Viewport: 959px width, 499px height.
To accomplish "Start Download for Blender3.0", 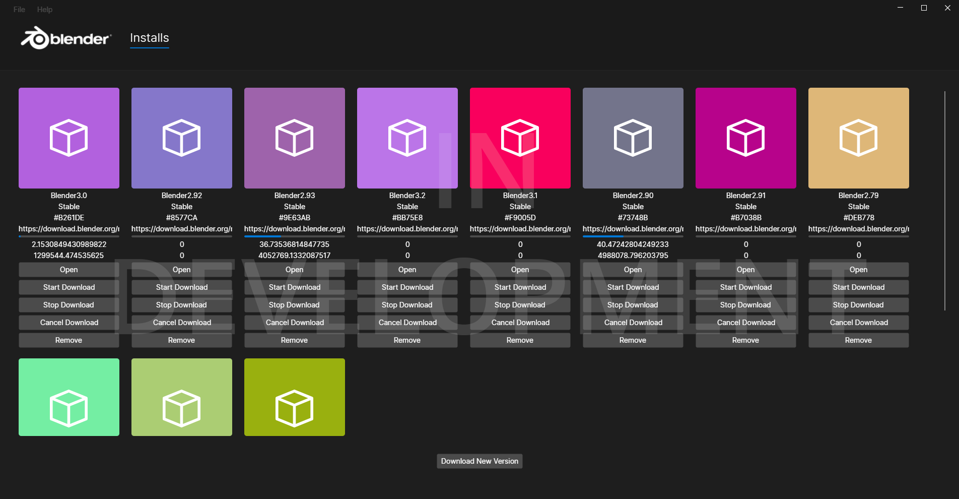I will [x=69, y=287].
